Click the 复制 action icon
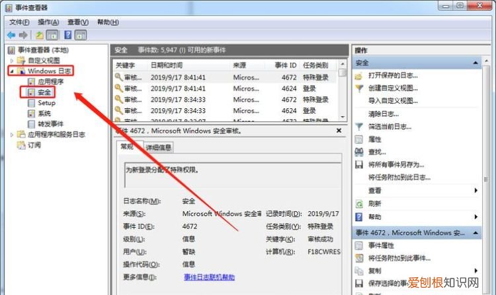The height and width of the screenshot is (295, 496). [x=359, y=271]
